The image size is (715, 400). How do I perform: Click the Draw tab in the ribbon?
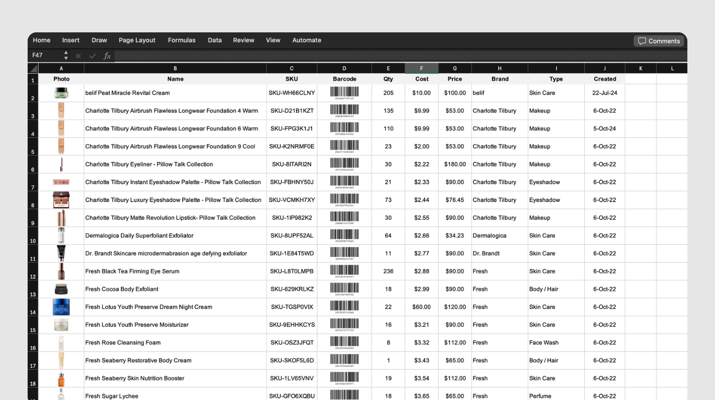pos(99,40)
